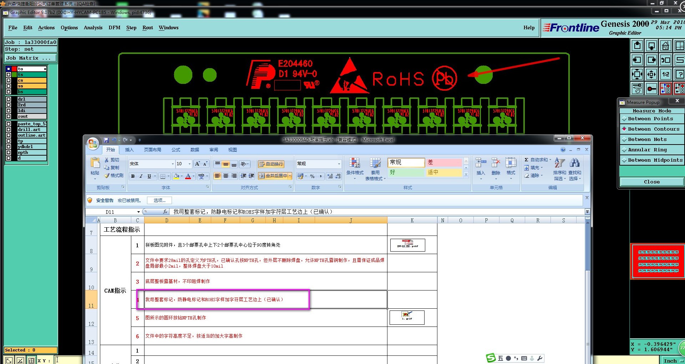This screenshot has width=685, height=364.
Task: Click the 自动换行 (Wrap Text) button
Action: coord(271,164)
